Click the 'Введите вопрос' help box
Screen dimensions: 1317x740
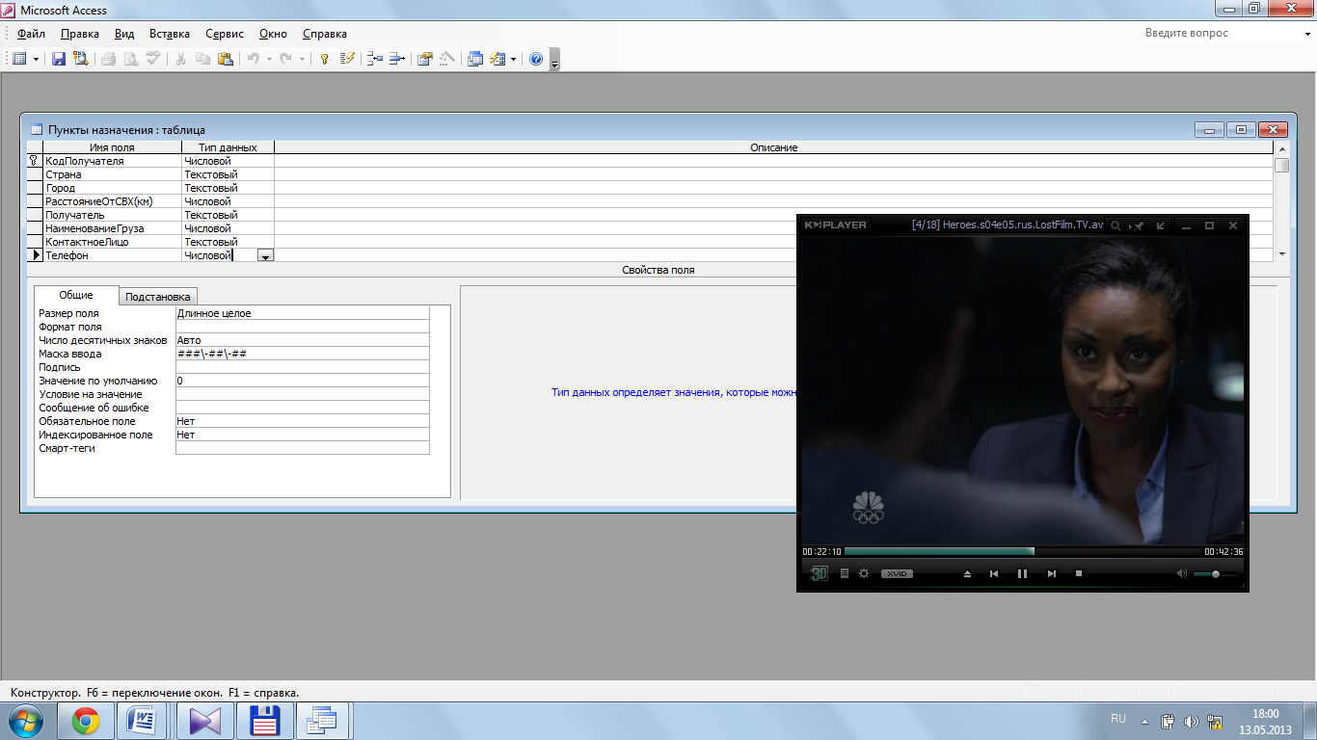[1221, 34]
